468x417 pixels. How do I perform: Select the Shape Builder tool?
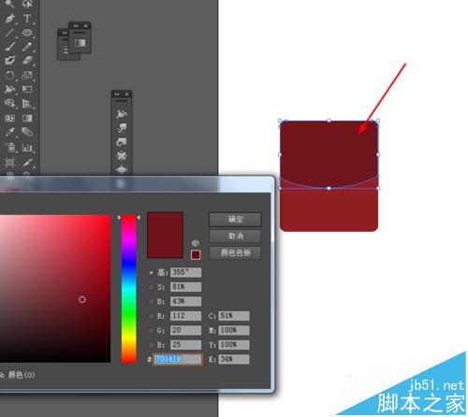pyautogui.click(x=9, y=104)
